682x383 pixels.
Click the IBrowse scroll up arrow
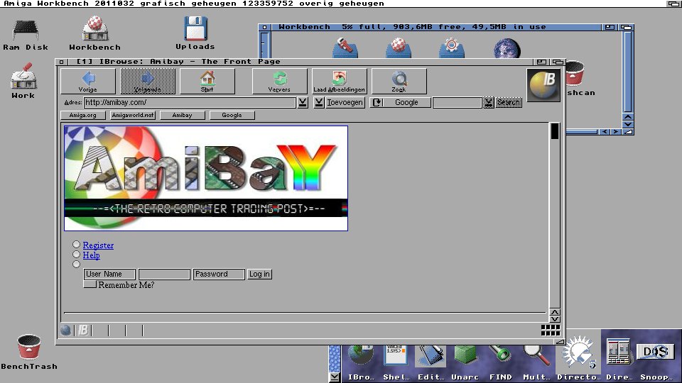point(555,313)
